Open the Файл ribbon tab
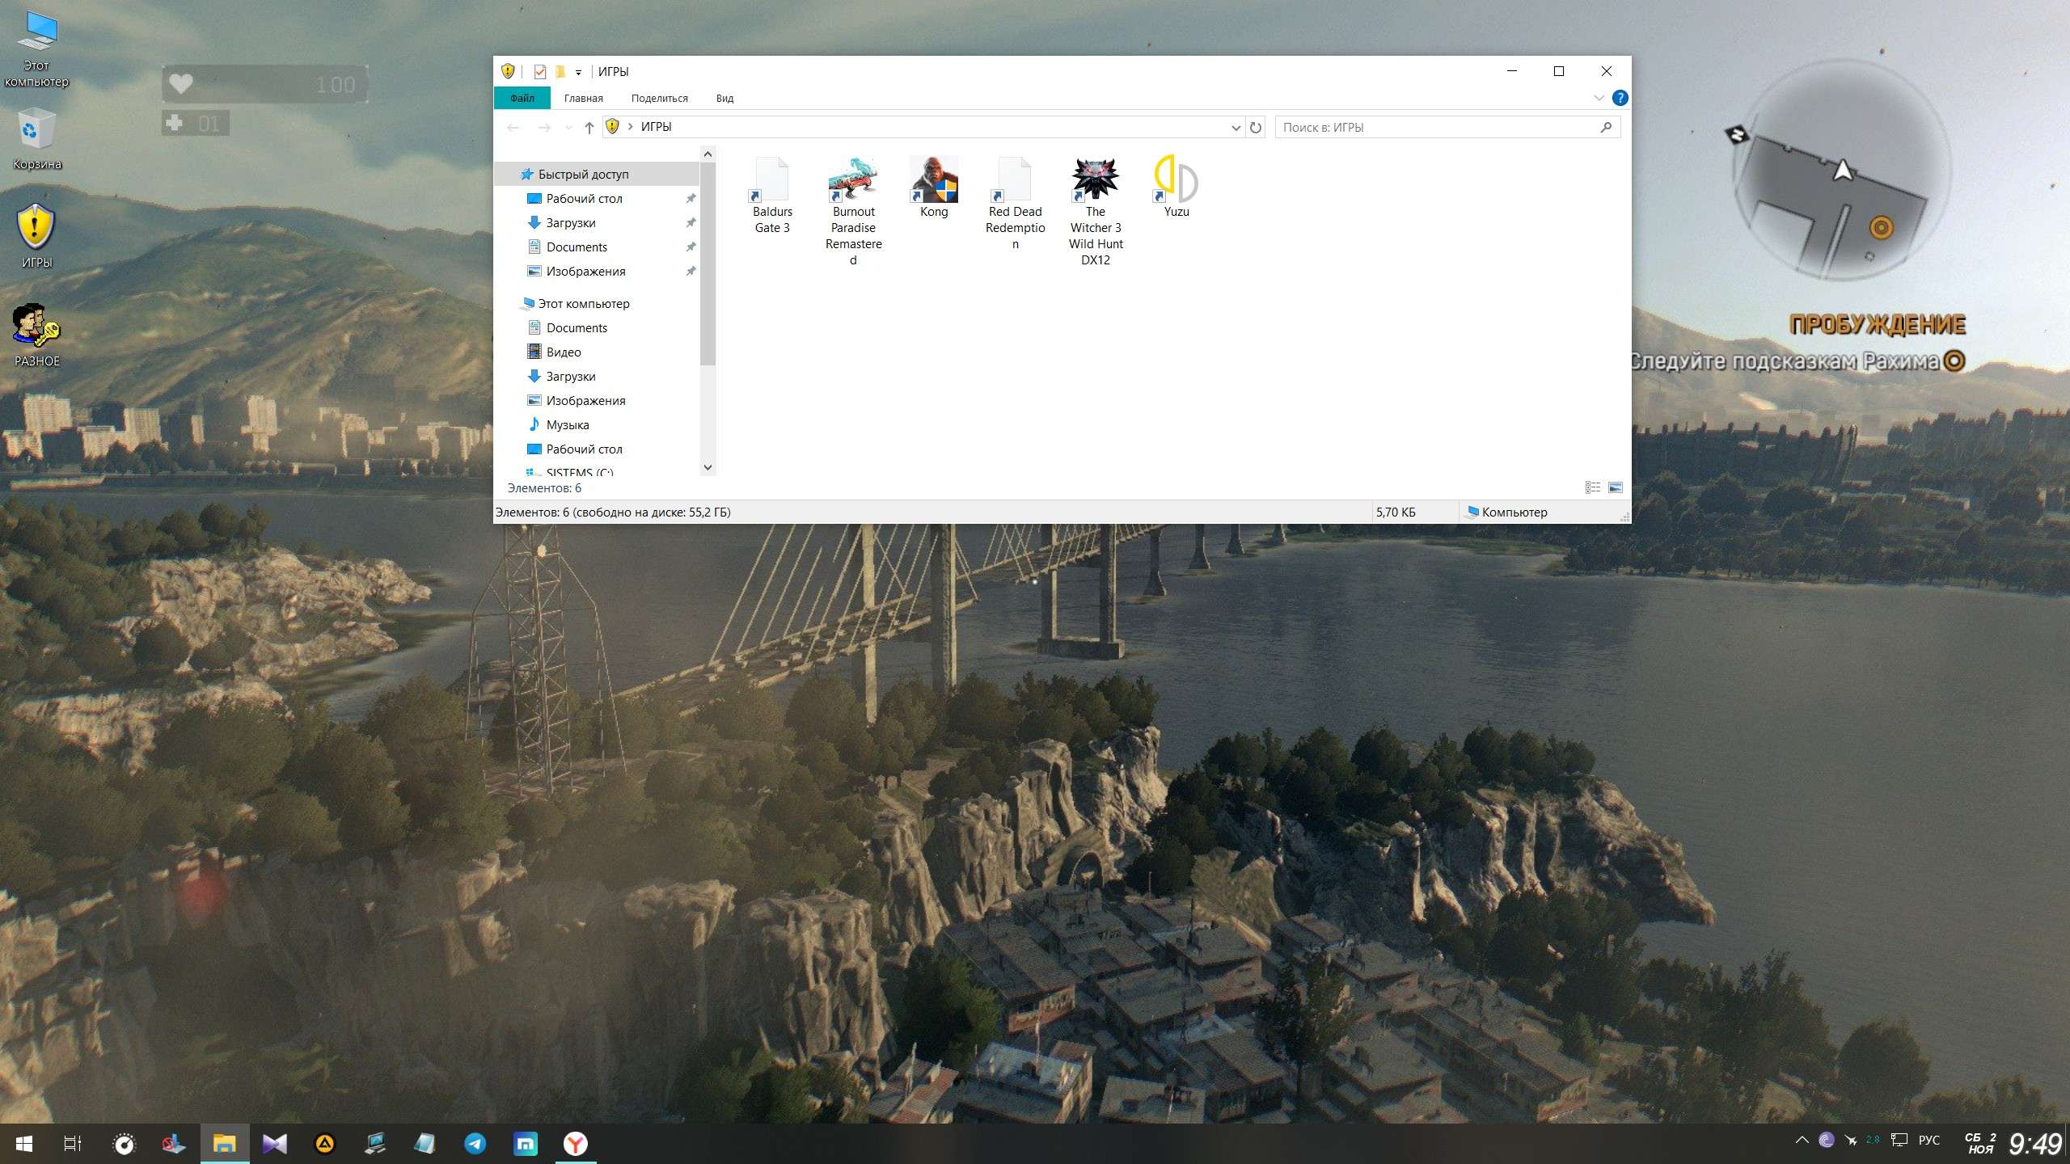 click(x=522, y=98)
